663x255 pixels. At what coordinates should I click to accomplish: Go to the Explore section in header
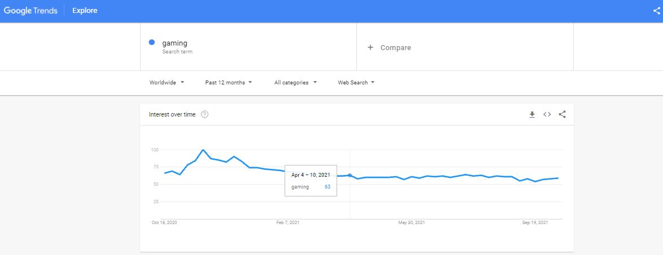click(x=85, y=11)
